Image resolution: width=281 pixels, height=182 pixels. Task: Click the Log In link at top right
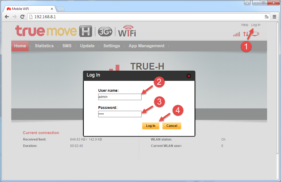pyautogui.click(x=256, y=25)
